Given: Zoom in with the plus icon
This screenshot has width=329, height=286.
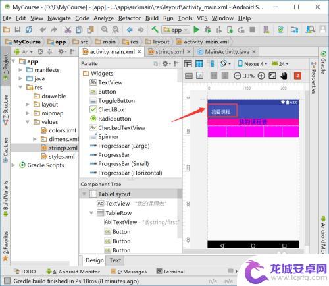Looking at the screenshot, I should pos(261,76).
